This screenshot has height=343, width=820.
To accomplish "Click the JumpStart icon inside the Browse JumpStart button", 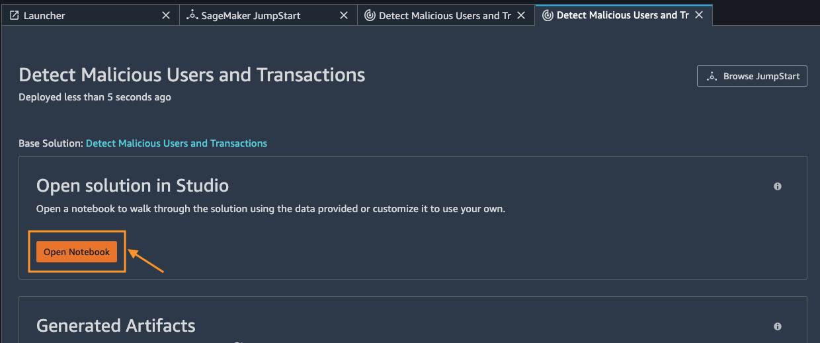I will [712, 77].
